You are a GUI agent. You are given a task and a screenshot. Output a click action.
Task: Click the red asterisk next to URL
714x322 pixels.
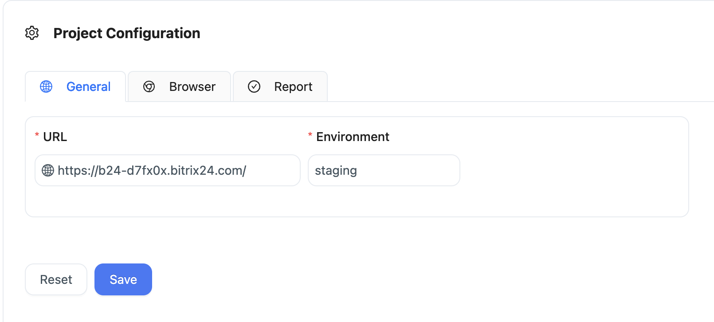[x=37, y=135]
